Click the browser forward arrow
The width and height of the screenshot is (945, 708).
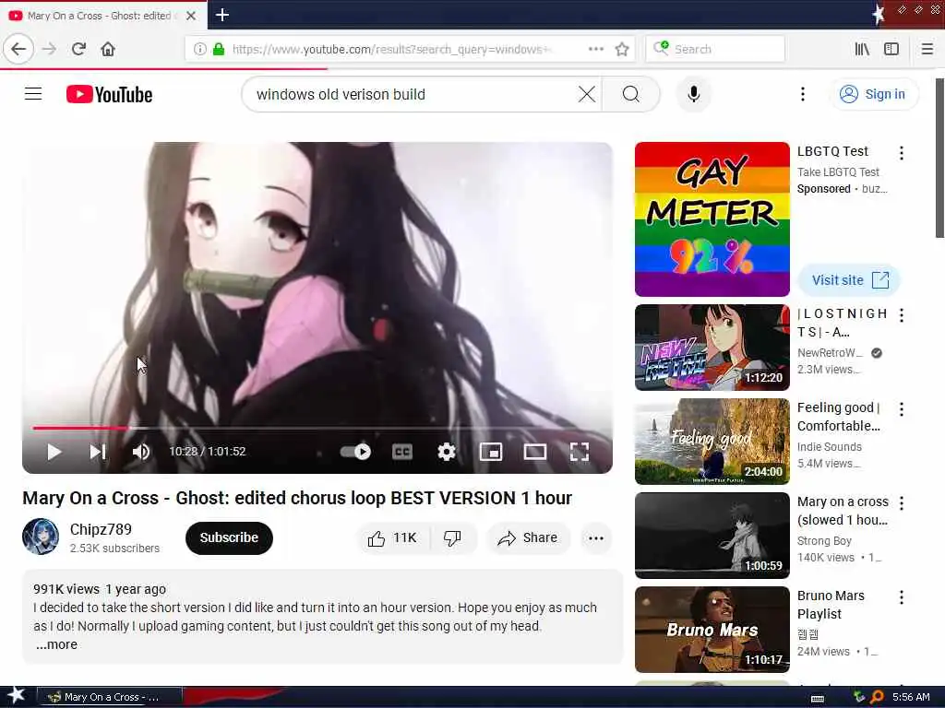pos(50,50)
